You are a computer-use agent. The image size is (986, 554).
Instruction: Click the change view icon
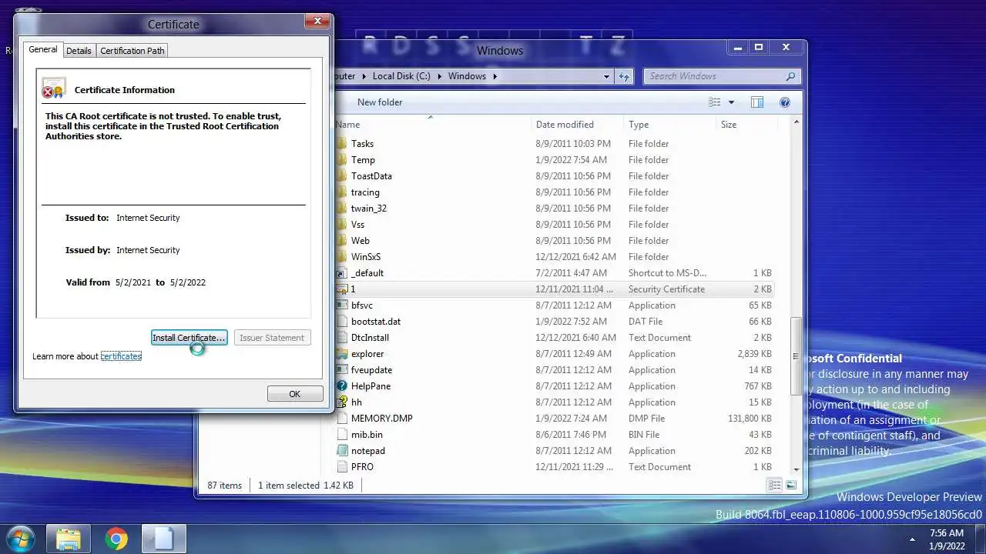[x=715, y=102]
